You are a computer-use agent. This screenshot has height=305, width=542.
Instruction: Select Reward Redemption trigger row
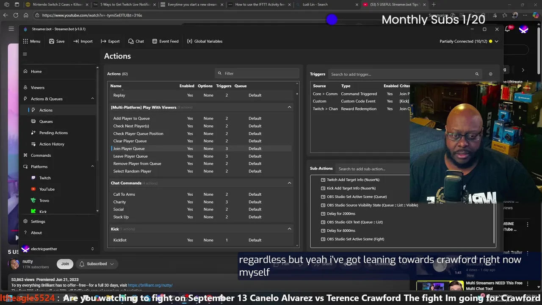coord(361,109)
